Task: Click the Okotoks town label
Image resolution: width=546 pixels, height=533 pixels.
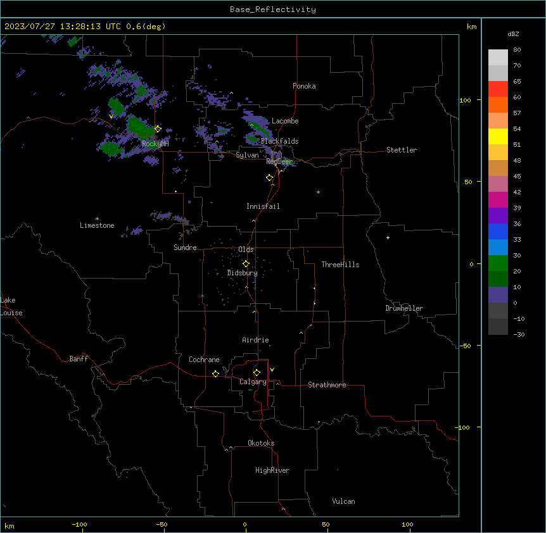Action: click(261, 443)
